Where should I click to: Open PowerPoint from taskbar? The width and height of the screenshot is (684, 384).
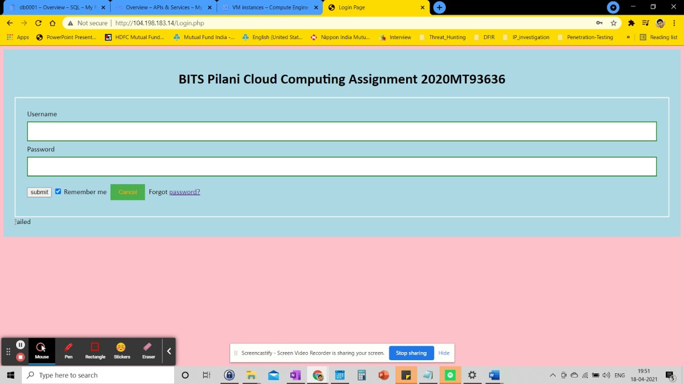coord(384,375)
